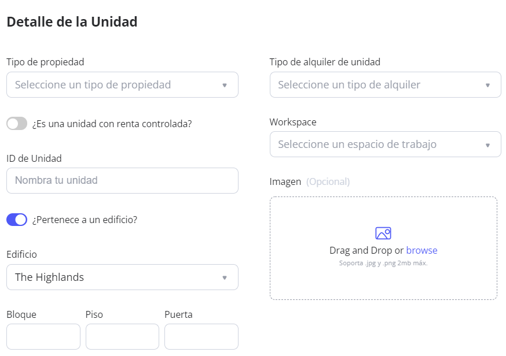This screenshot has height=356, width=506.
Task: Click the "Soporta .jpg y .png" hint text
Action: (383, 263)
